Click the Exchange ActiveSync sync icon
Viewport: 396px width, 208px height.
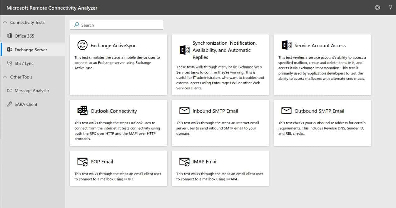pos(82,45)
